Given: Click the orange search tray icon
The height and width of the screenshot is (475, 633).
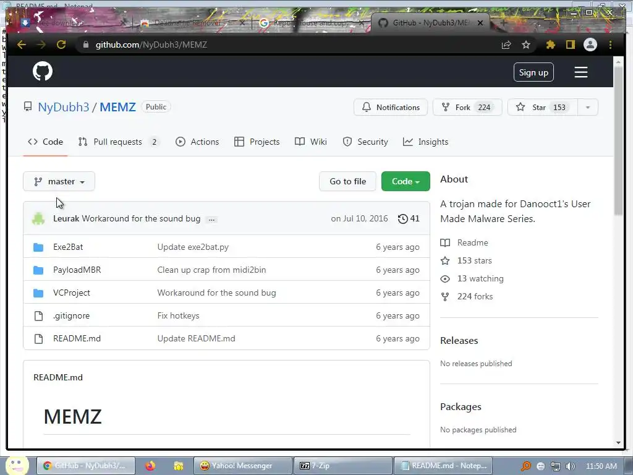Looking at the screenshot, I should point(526,466).
